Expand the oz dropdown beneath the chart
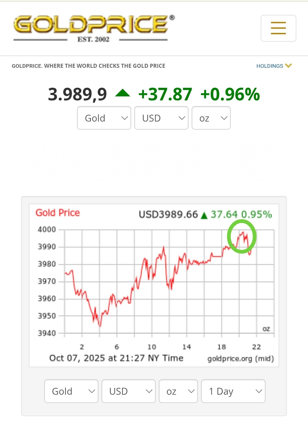 click(178, 391)
